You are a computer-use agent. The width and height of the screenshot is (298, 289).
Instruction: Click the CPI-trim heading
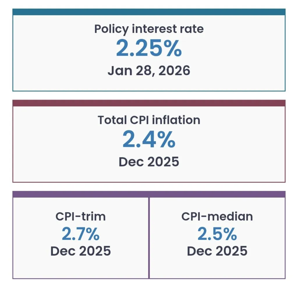tap(81, 216)
